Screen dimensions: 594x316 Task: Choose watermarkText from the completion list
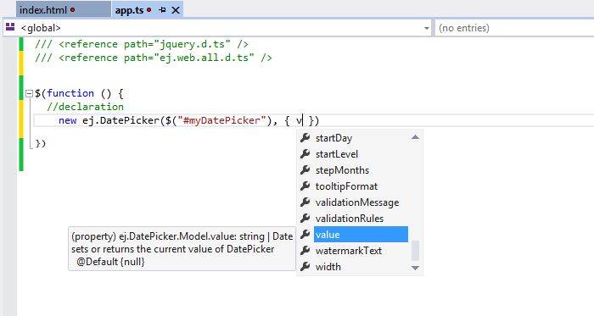point(349,251)
